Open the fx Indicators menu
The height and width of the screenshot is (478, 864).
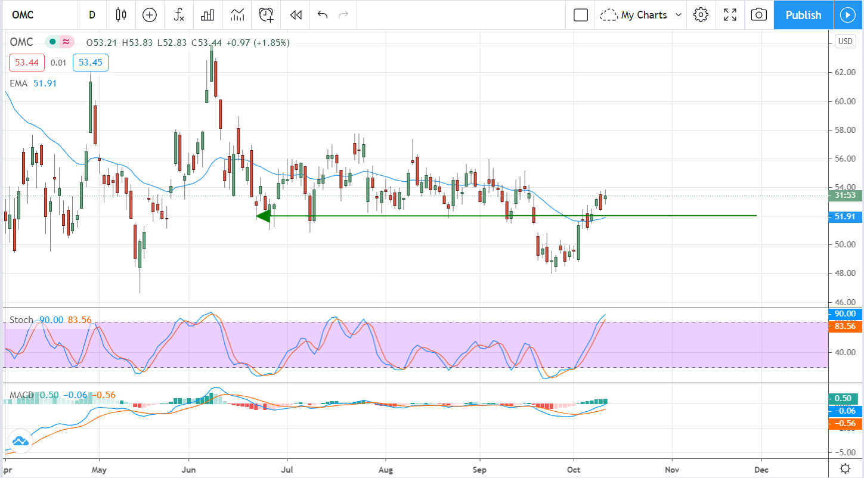[179, 15]
